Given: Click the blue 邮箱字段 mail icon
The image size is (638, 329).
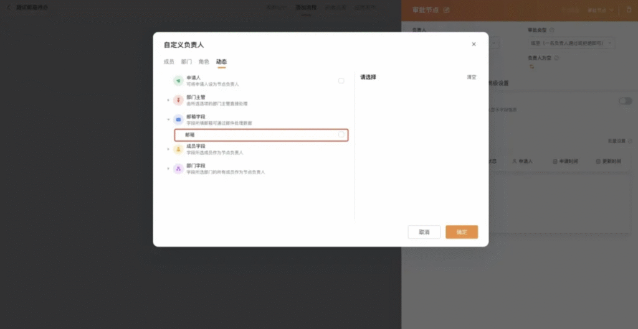Looking at the screenshot, I should pyautogui.click(x=178, y=119).
